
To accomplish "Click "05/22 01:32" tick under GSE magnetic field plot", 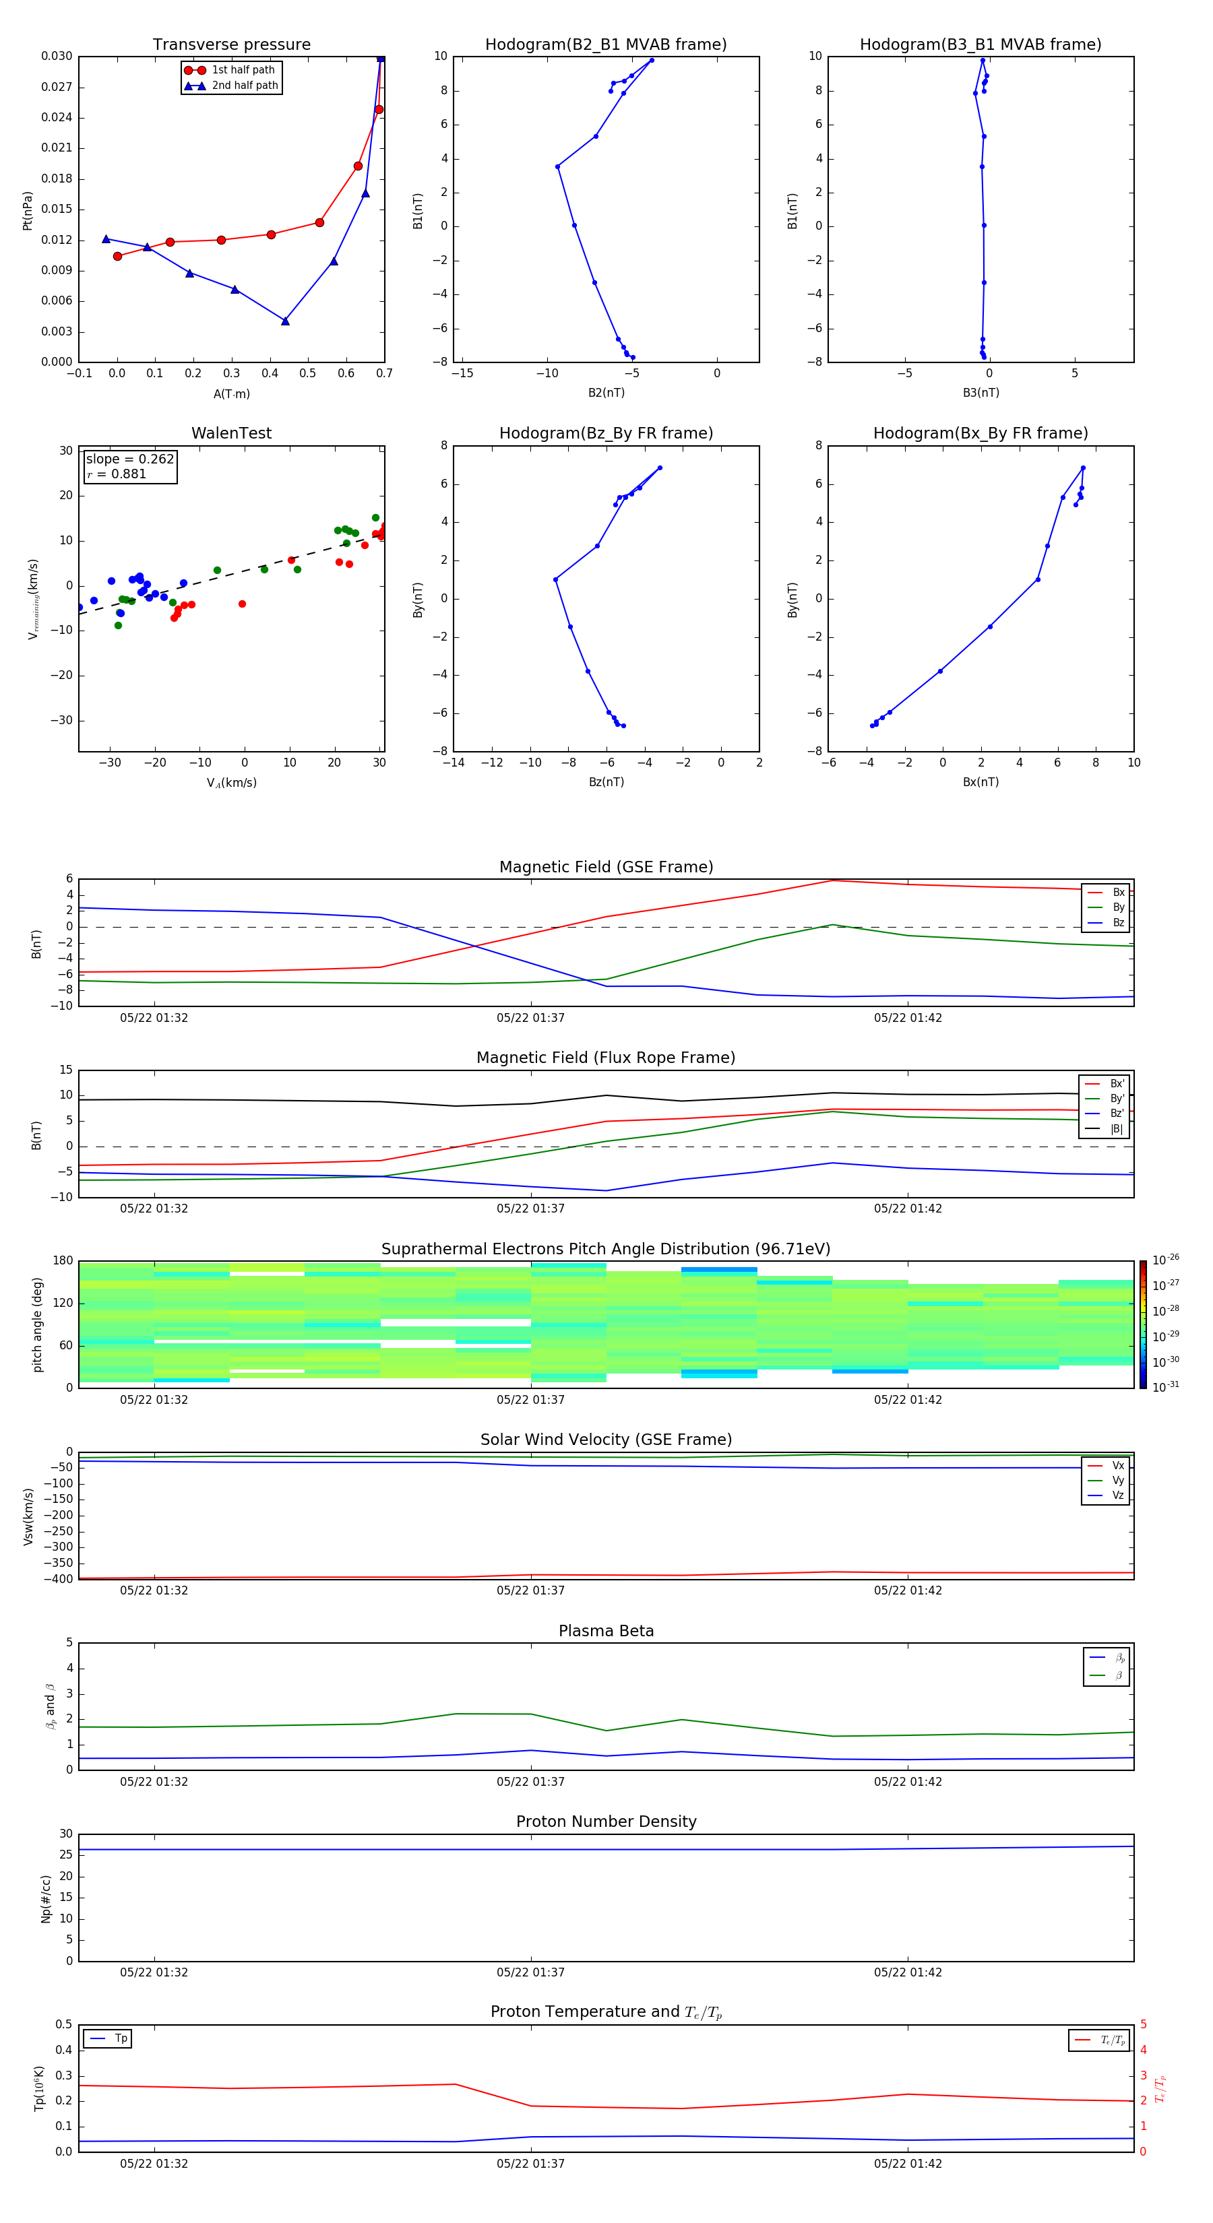I will coord(154,1017).
